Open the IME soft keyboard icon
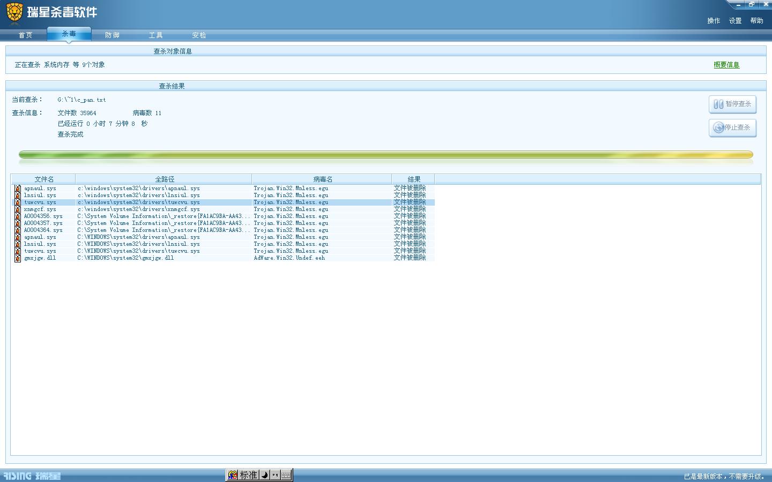Image resolution: width=772 pixels, height=482 pixels. point(286,475)
